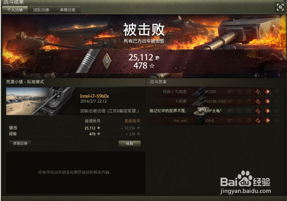Viewport: 287px width, 201px height.
Task: Click the 详细战绩 button below the stats
Action: click(x=20, y=143)
